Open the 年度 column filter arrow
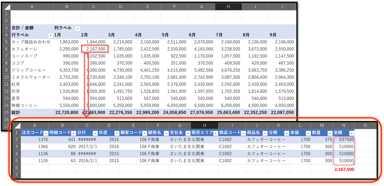384x186 pixels. 116,133
